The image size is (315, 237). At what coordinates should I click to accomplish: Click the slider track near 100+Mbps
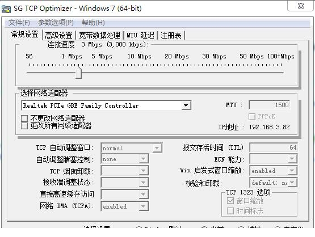coord(280,73)
